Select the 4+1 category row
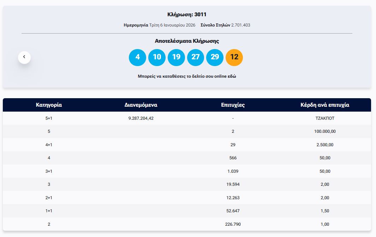The height and width of the screenshot is (237, 376). [x=49, y=145]
